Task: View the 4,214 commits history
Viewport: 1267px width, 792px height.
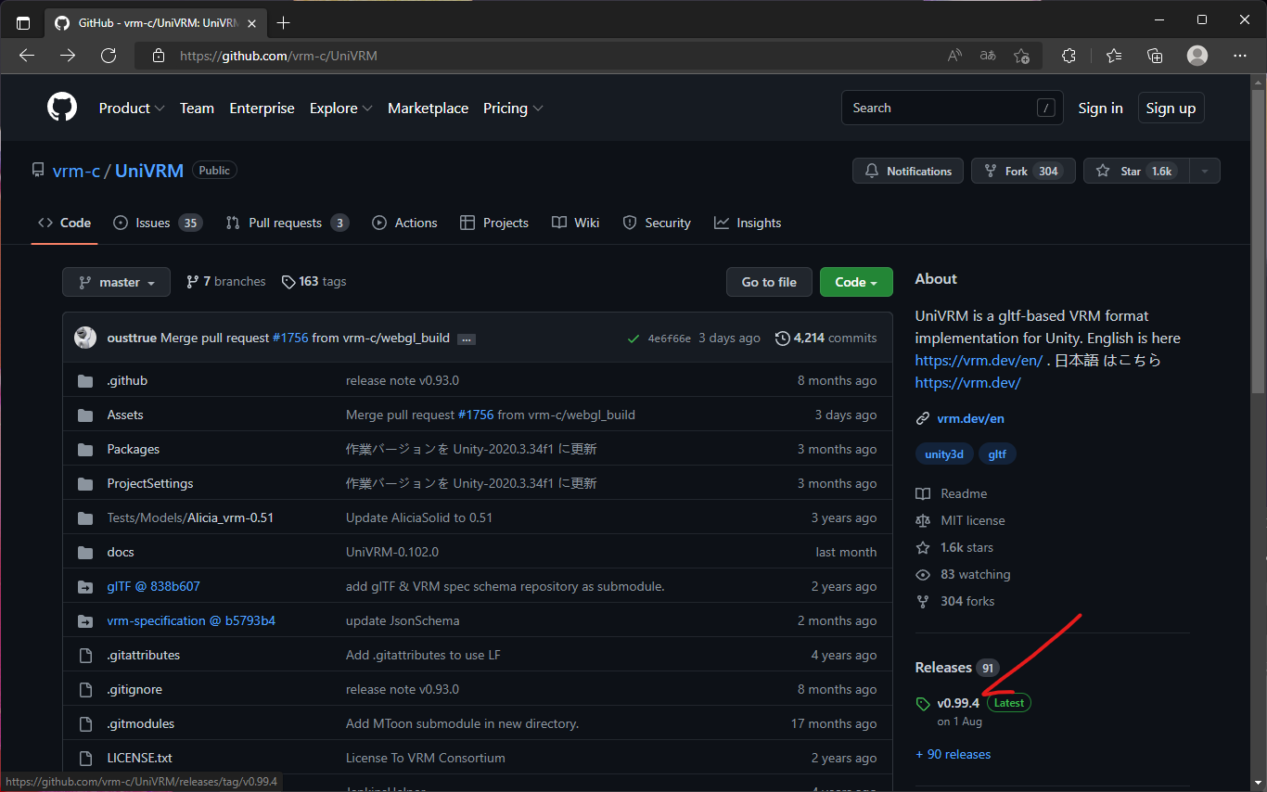Action: [825, 339]
